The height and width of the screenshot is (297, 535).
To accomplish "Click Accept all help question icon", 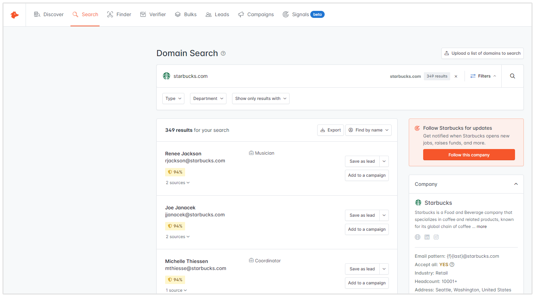I will pos(452,265).
